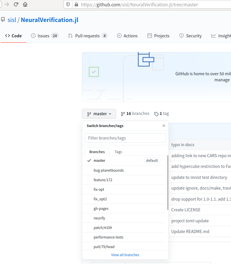231x264 pixels.
Task: Open the tracking protection shield icon
Action: (68, 5)
